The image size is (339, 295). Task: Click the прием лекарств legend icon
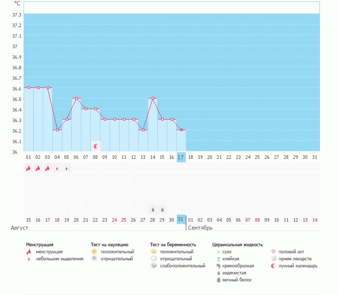(x=274, y=258)
